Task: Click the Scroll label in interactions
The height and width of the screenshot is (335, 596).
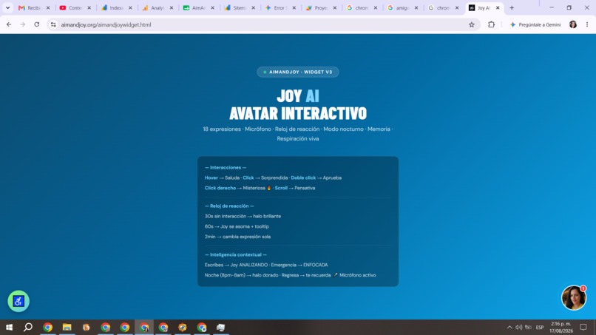Action: 281,188
